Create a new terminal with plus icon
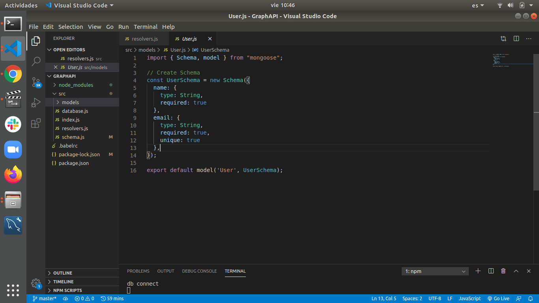539x303 pixels. click(x=478, y=271)
